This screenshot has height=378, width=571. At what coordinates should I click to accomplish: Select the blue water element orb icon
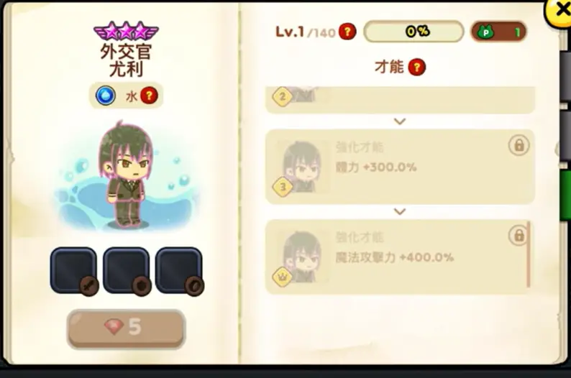click(x=106, y=96)
